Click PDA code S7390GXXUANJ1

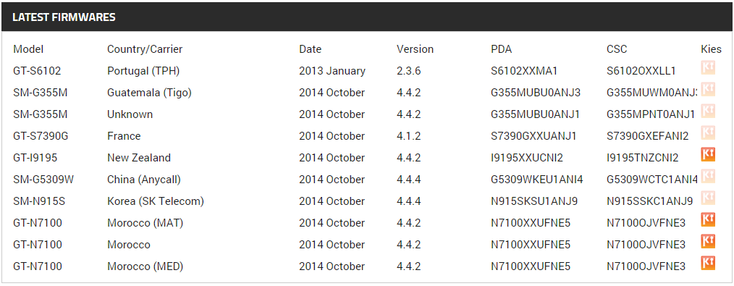tap(533, 136)
